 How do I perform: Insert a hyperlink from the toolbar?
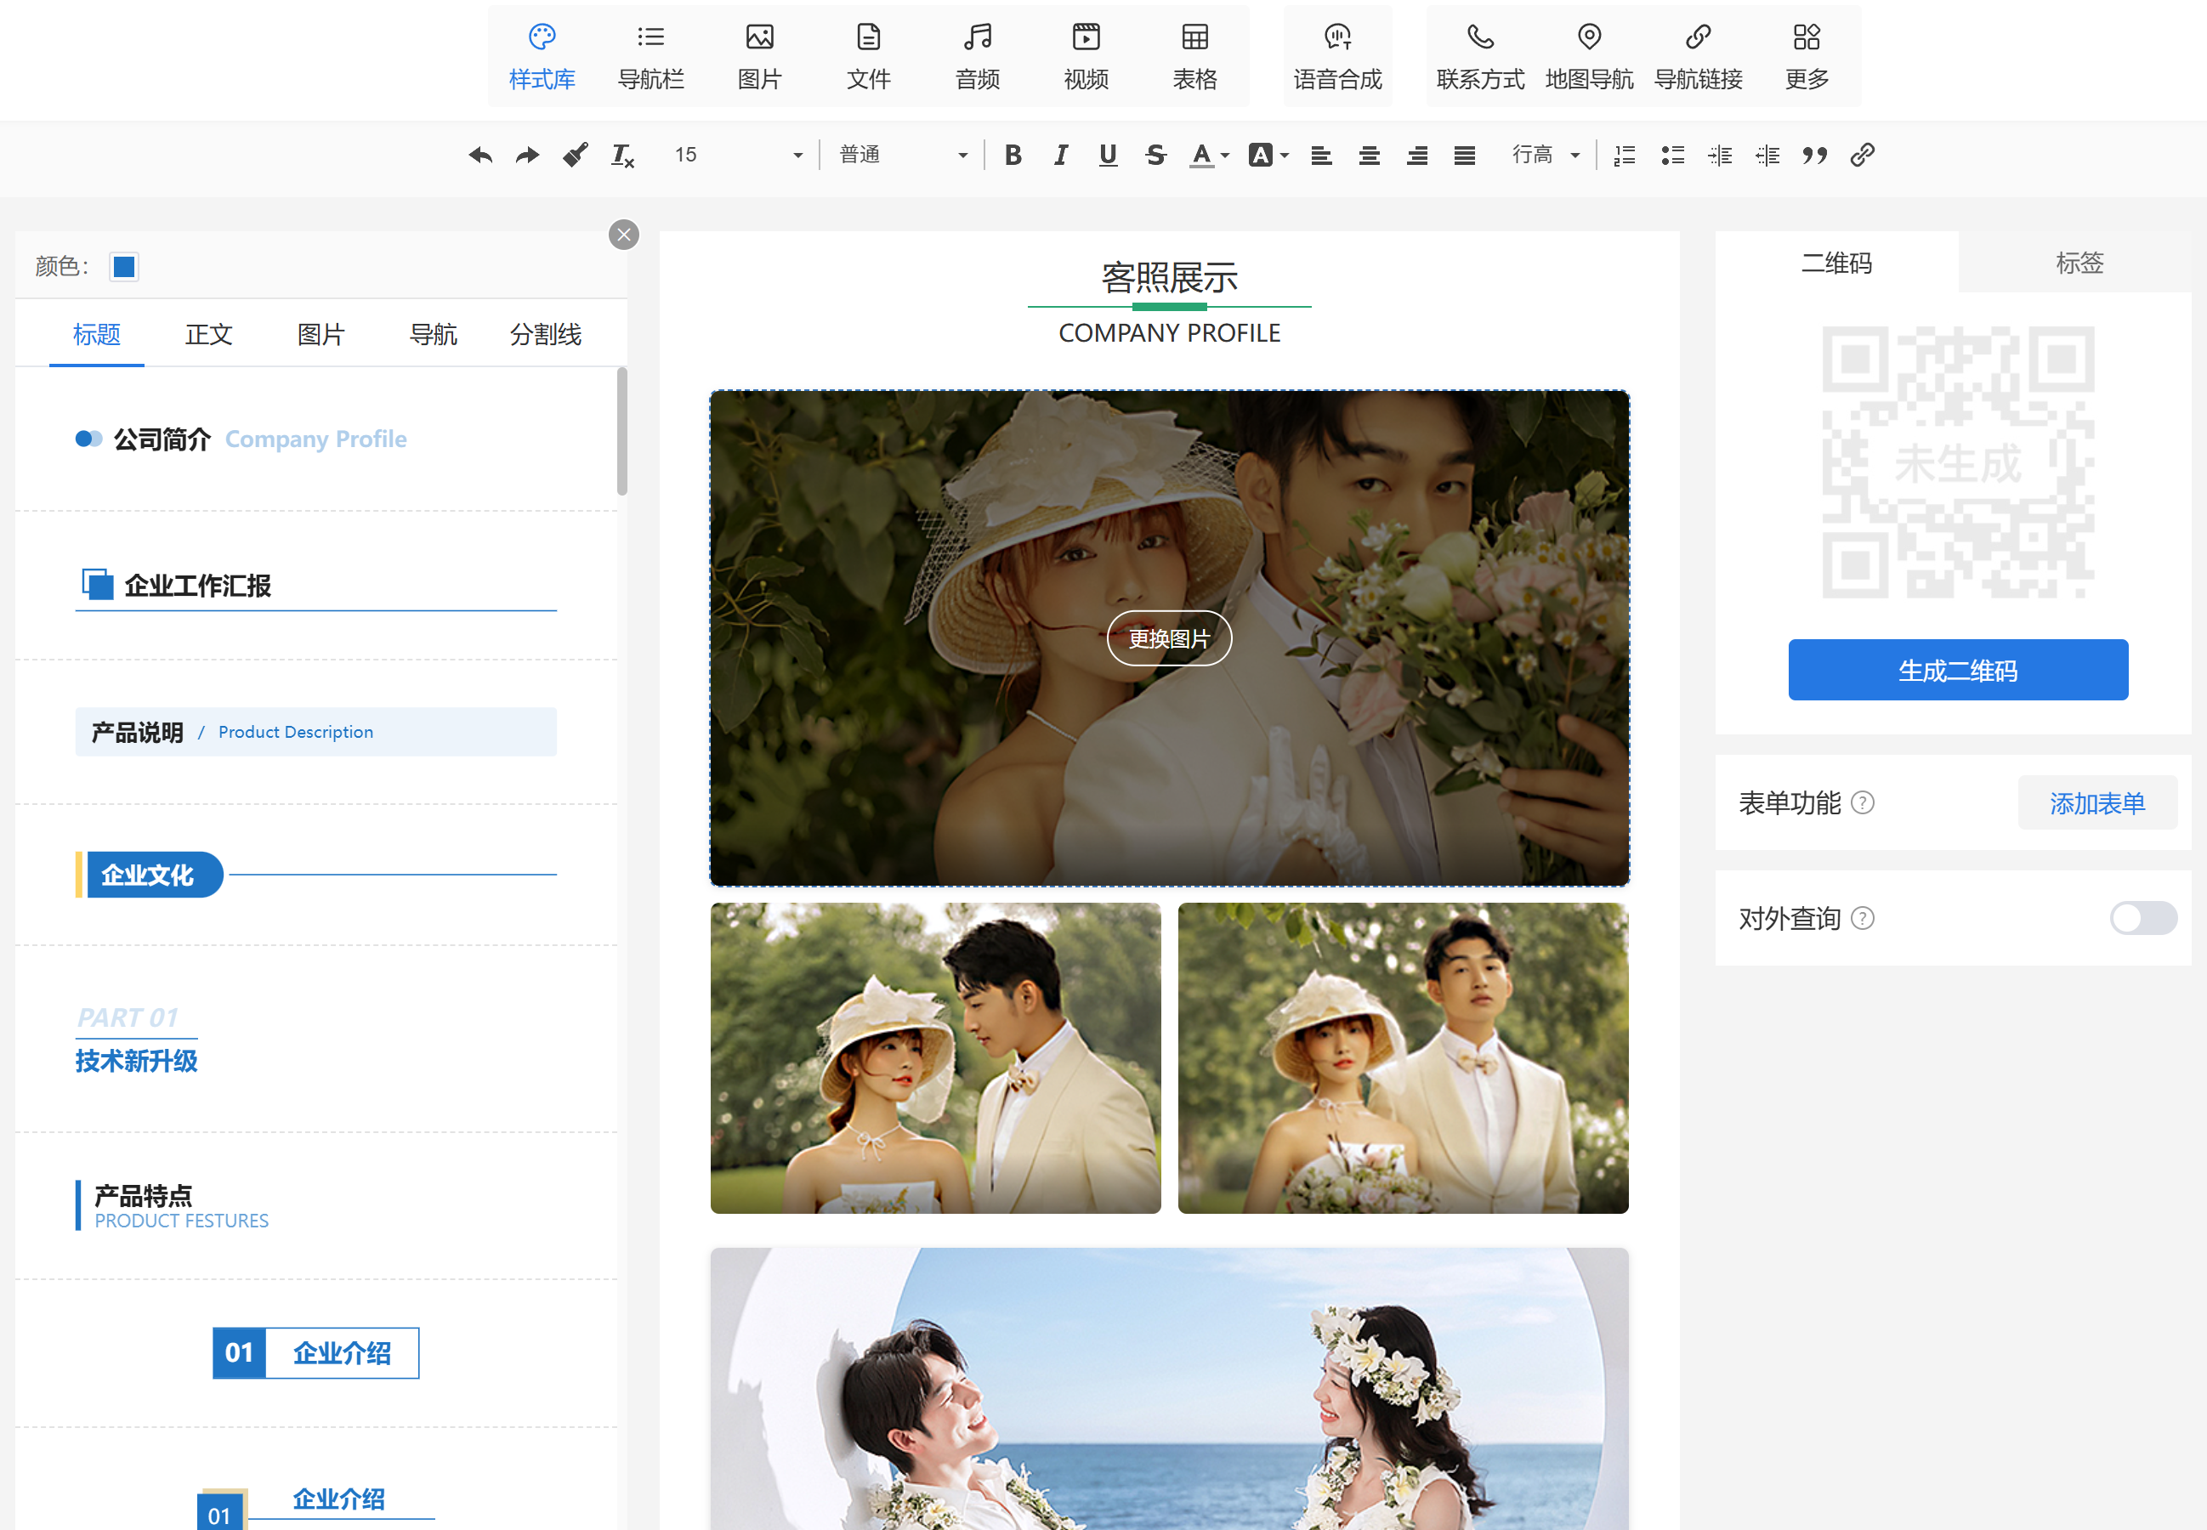pyautogui.click(x=1863, y=156)
